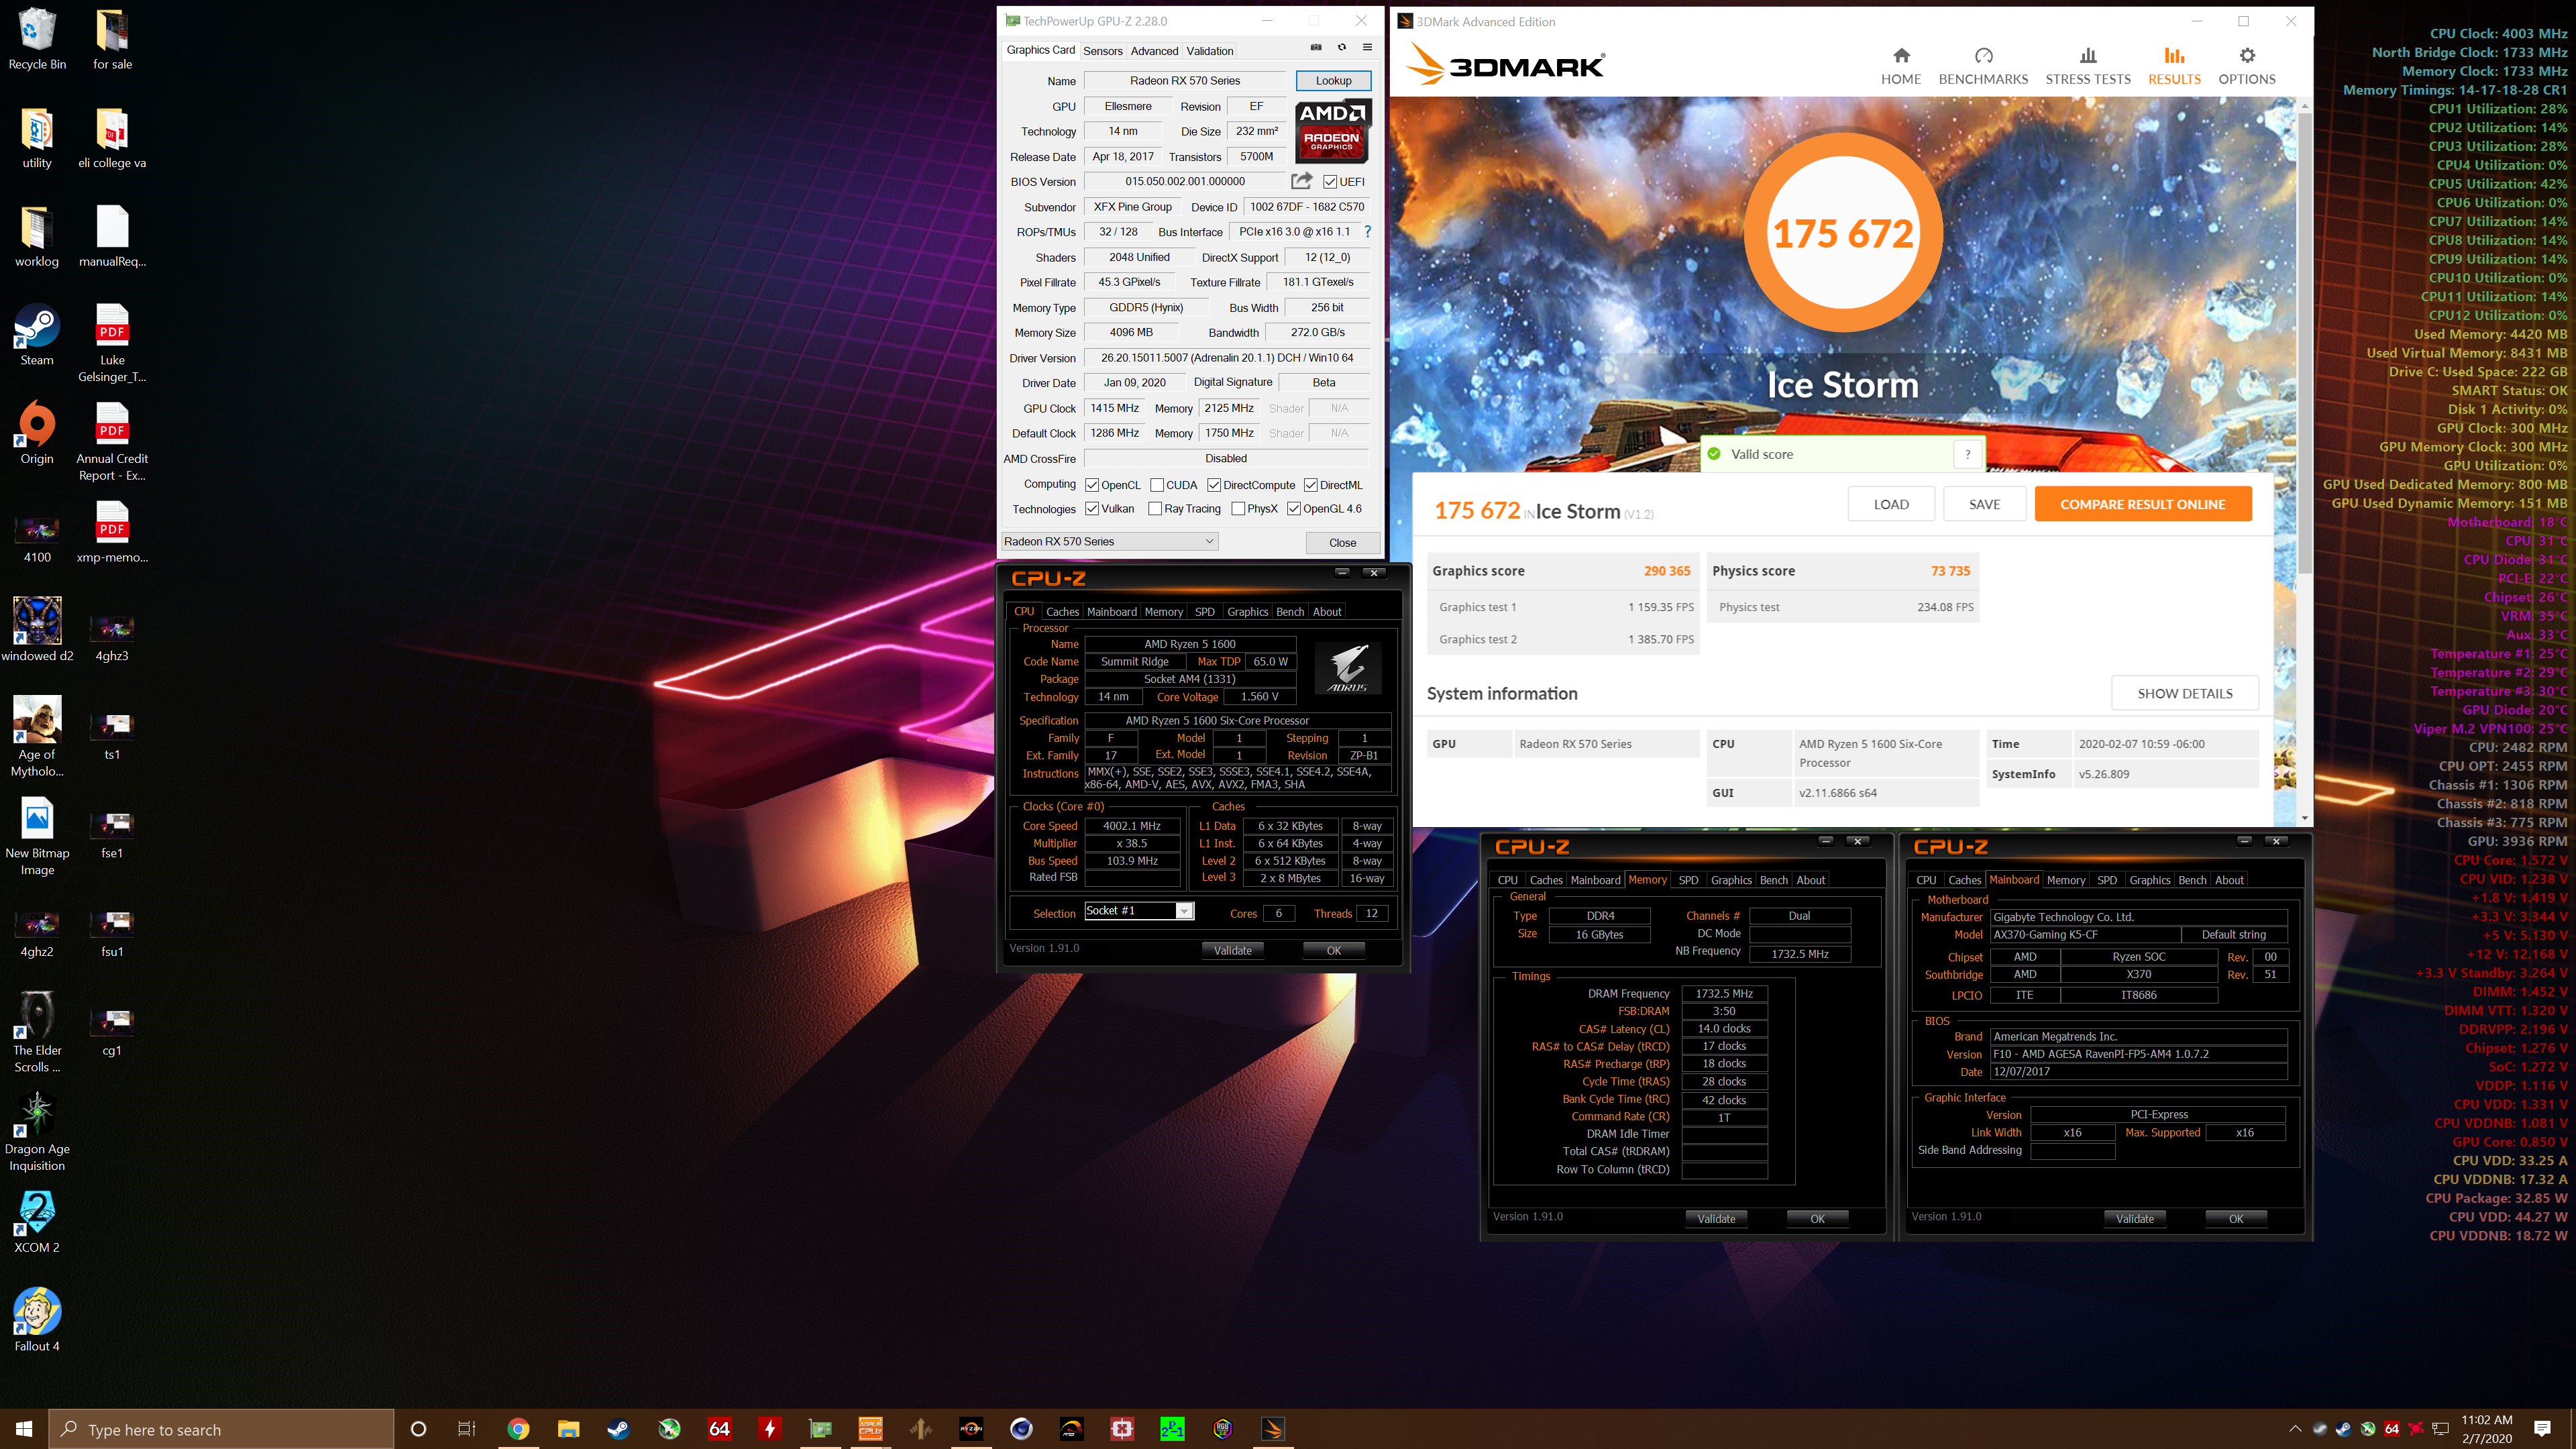Toggle the CUDA checkbox
This screenshot has height=1449, width=2576.
click(1157, 485)
